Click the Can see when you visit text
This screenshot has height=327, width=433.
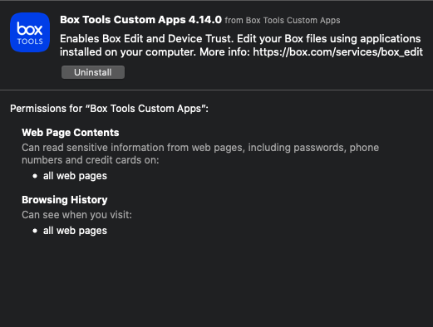click(x=76, y=215)
